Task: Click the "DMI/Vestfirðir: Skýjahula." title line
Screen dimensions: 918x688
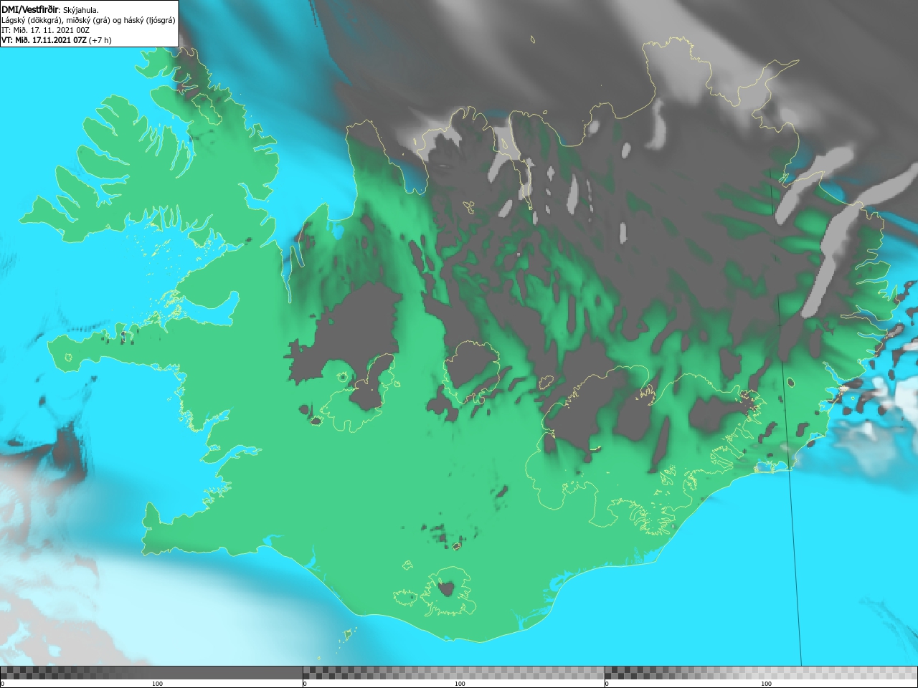Action: coord(50,10)
